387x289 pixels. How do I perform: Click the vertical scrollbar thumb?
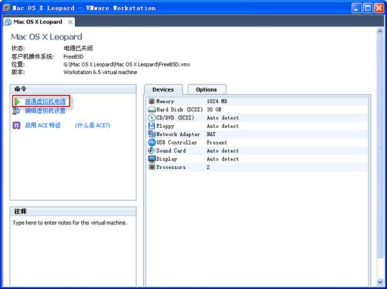click(380, 146)
